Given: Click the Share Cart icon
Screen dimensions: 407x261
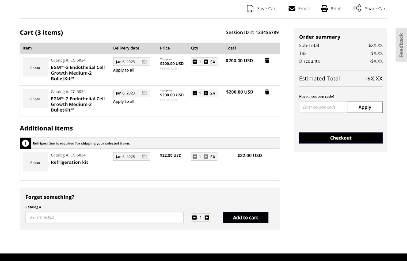Looking at the screenshot, I should (x=357, y=8).
